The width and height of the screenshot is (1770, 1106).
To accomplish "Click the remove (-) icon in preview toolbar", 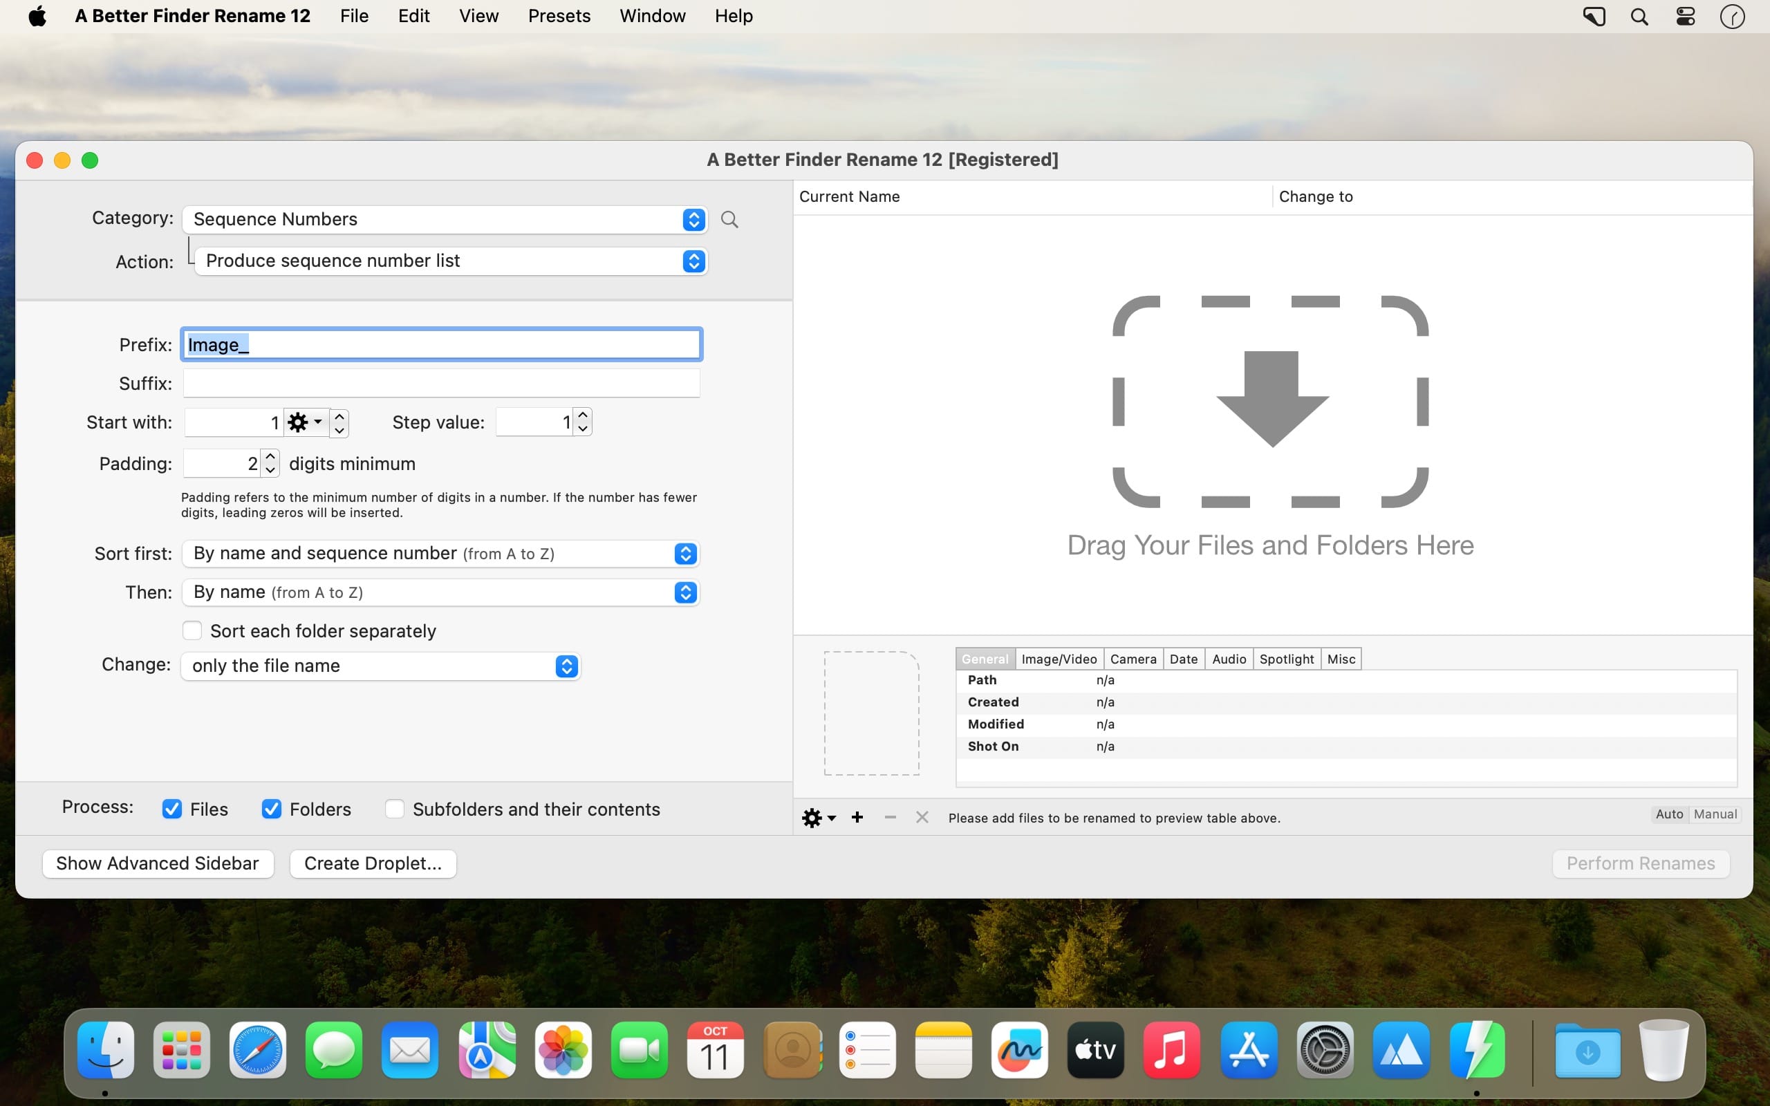I will point(889,817).
